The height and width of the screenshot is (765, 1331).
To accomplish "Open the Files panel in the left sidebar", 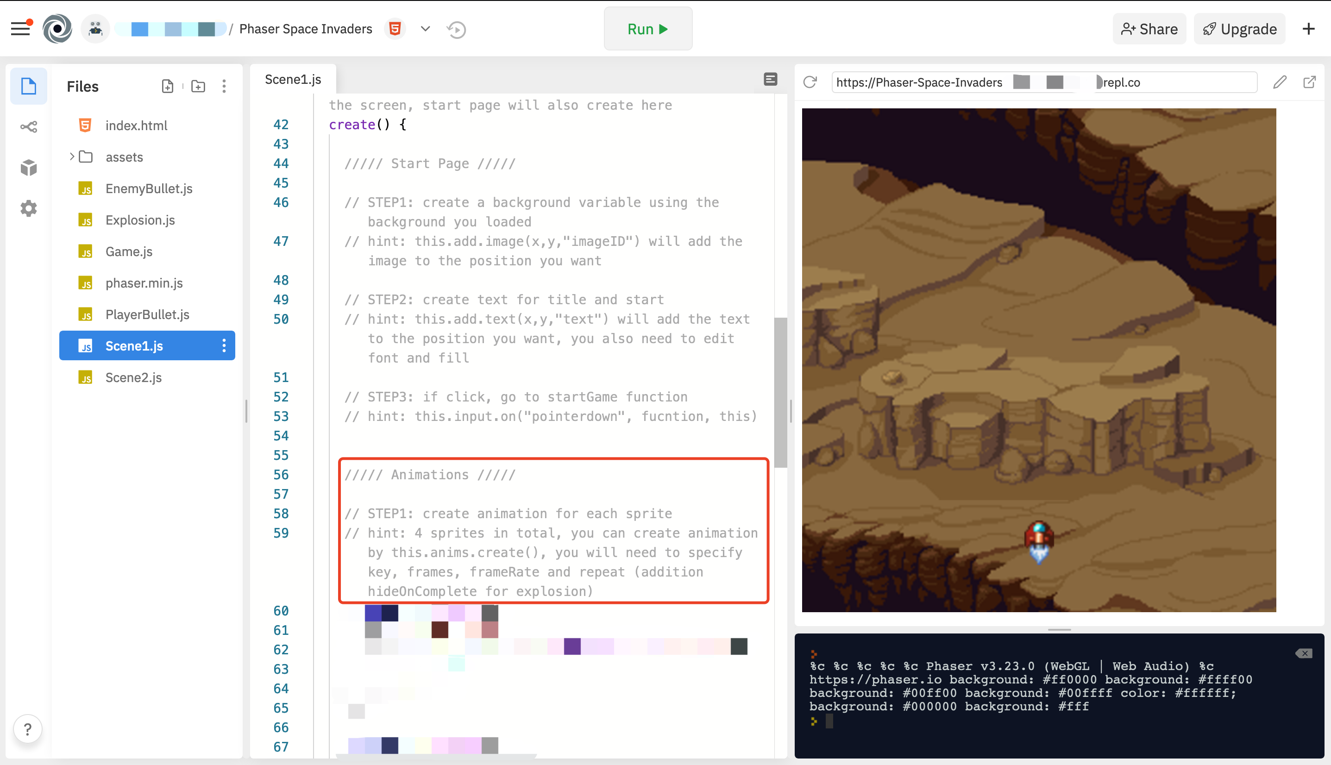I will (x=28, y=86).
